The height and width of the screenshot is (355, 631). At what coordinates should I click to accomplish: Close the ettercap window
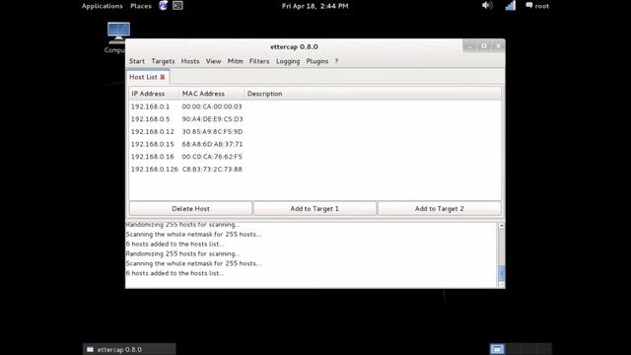click(x=498, y=46)
